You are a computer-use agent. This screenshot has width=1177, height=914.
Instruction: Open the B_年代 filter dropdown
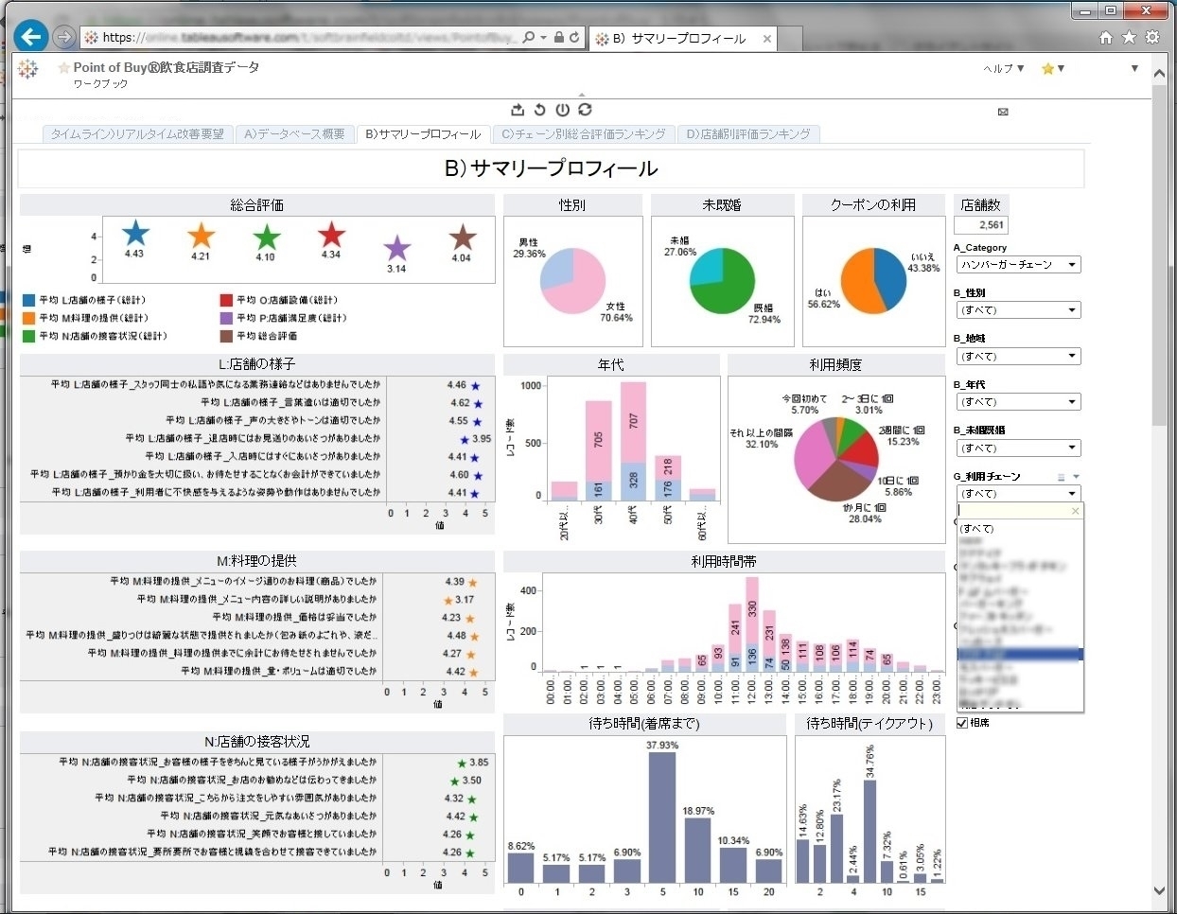point(1017,402)
